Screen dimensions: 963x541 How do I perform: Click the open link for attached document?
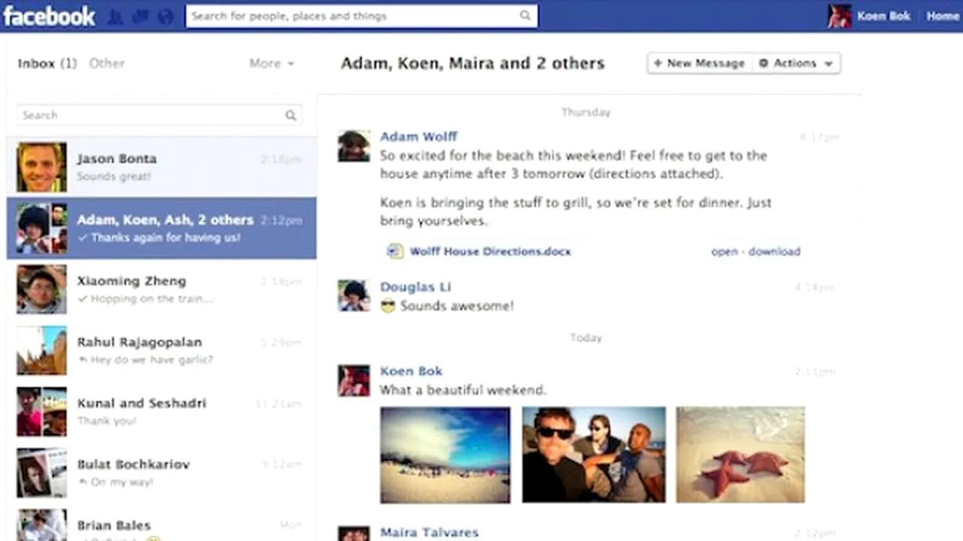click(x=724, y=252)
